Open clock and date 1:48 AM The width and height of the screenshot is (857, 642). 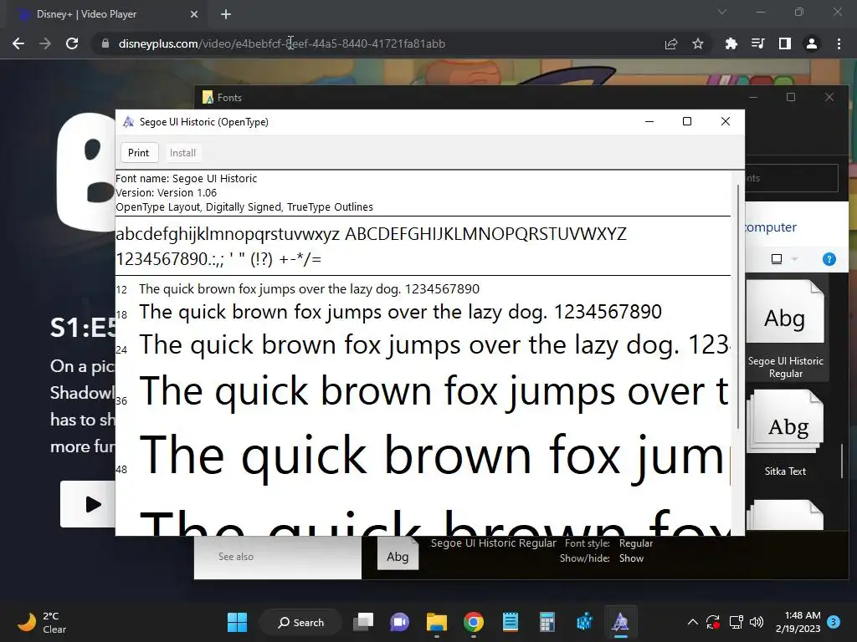pos(798,622)
